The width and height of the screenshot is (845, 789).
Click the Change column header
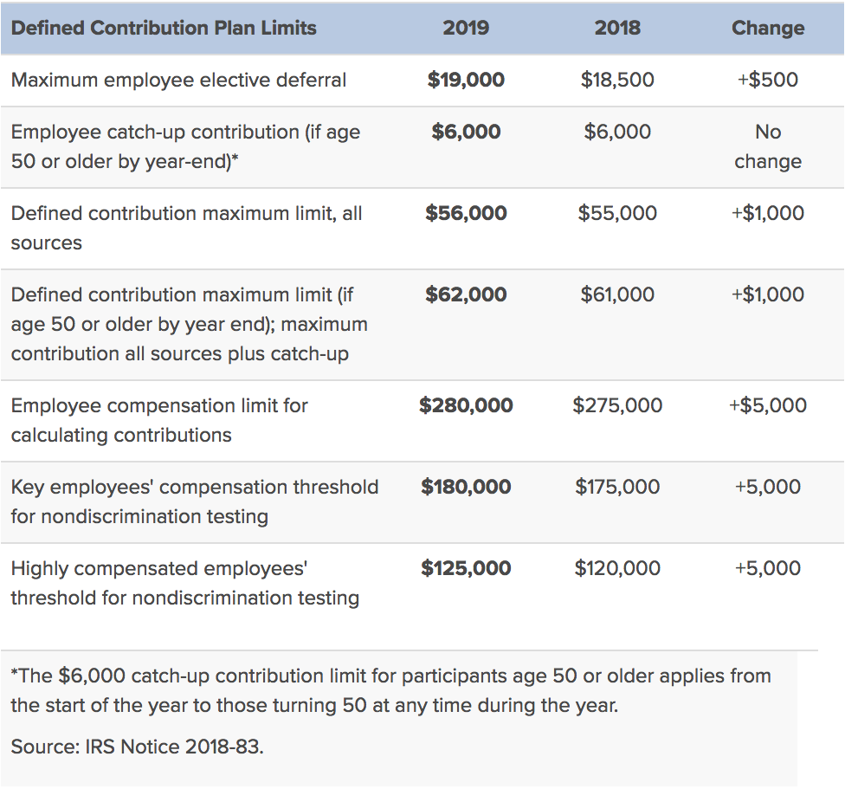tap(768, 28)
